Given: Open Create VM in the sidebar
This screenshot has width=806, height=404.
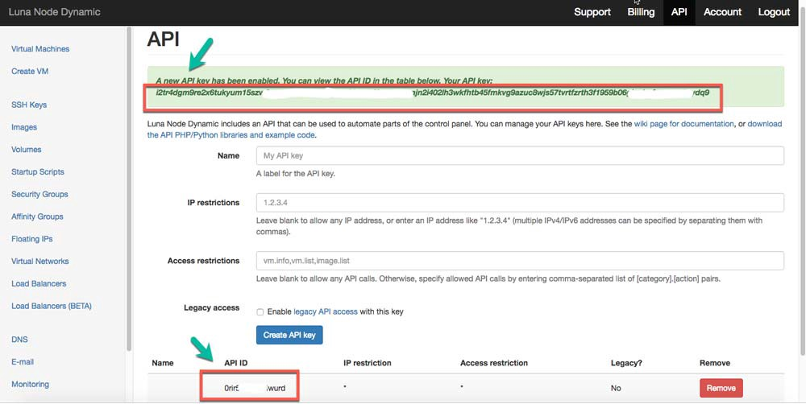Looking at the screenshot, I should pyautogui.click(x=30, y=72).
